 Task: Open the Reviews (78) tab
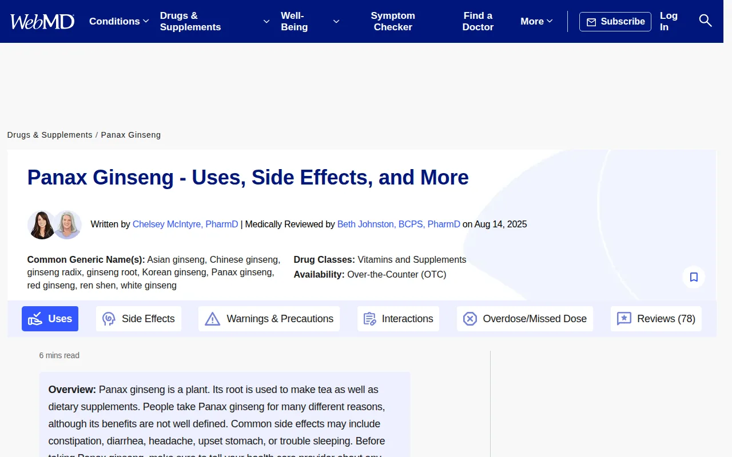tap(656, 319)
